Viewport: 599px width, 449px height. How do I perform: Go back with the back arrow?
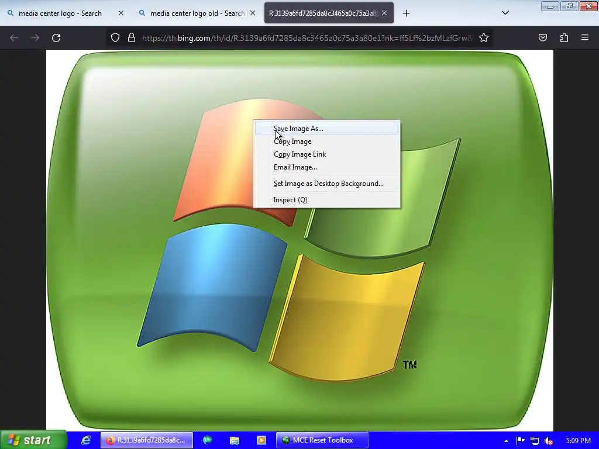coord(14,38)
